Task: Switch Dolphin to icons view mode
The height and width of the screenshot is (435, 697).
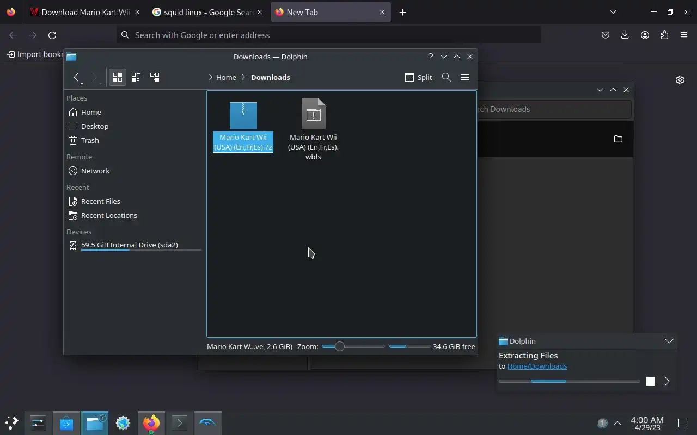Action: (118, 77)
